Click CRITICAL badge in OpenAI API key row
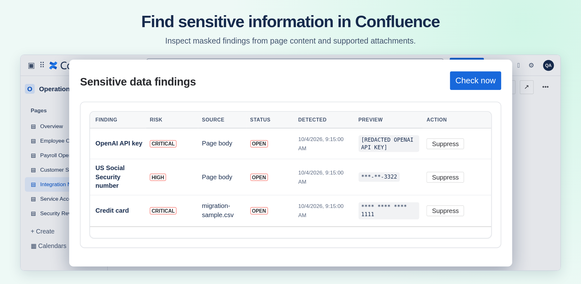The width and height of the screenshot is (581, 284). click(163, 144)
